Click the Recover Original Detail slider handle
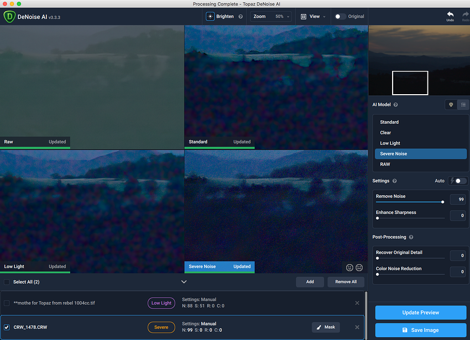 click(x=377, y=258)
